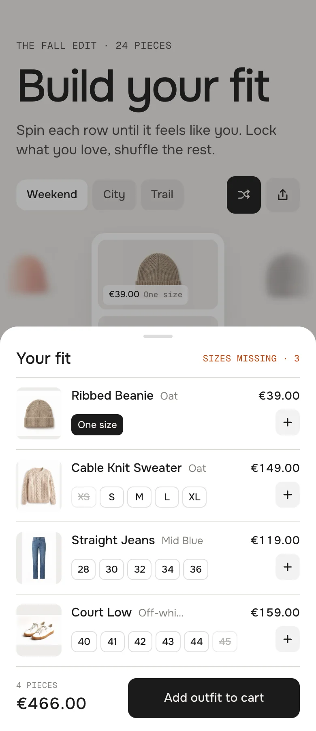This screenshot has height=731, width=316.
Task: Tap the share outfit icon
Action: [x=283, y=195]
